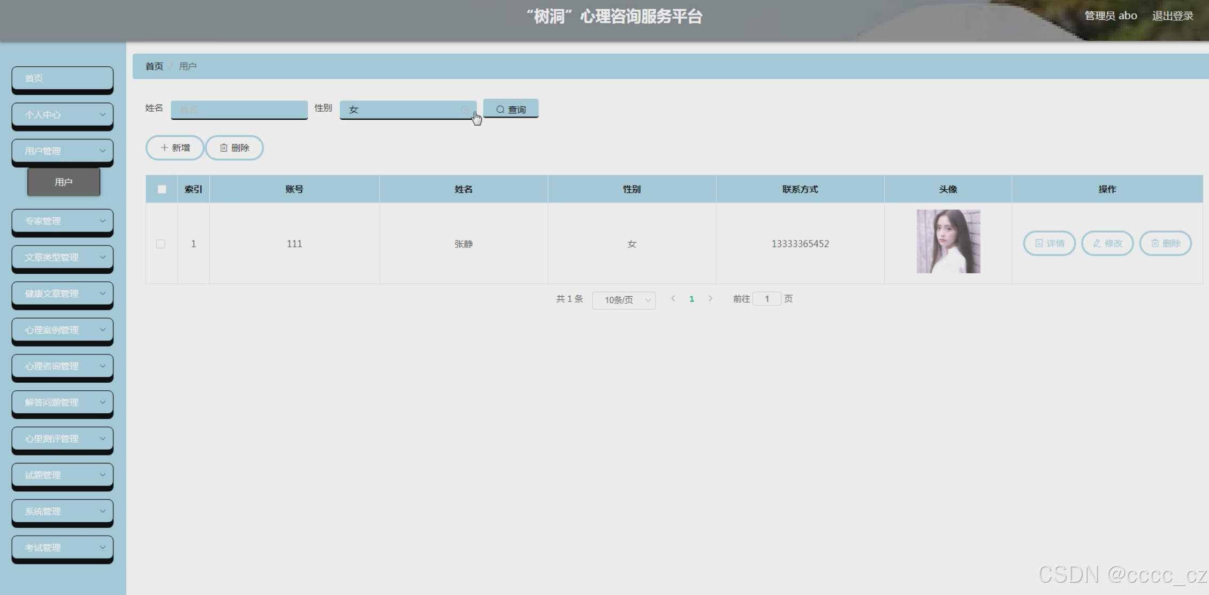
Task: Open 详情 details for user 张静
Action: (1049, 243)
